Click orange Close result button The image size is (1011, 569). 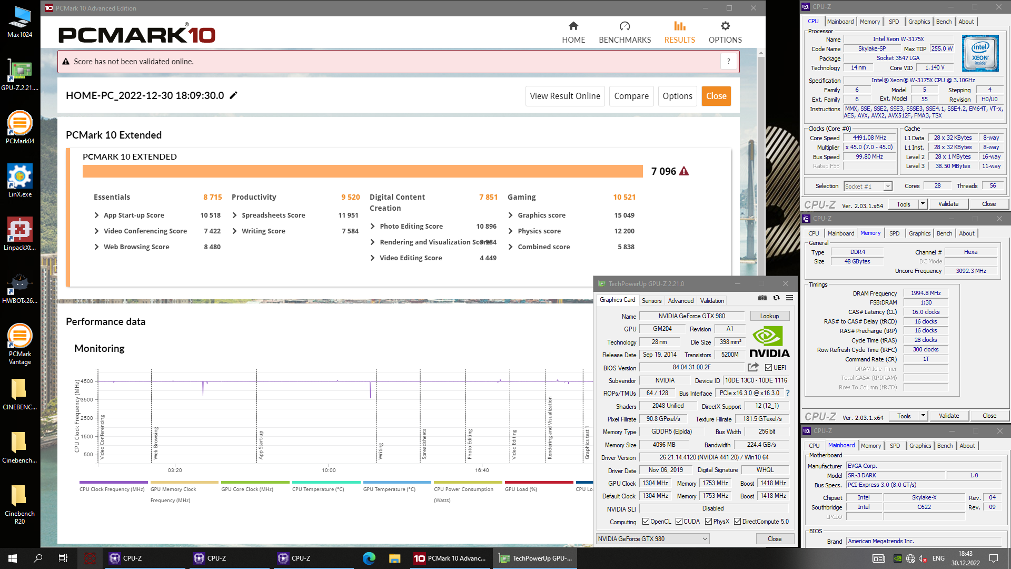pos(716,96)
